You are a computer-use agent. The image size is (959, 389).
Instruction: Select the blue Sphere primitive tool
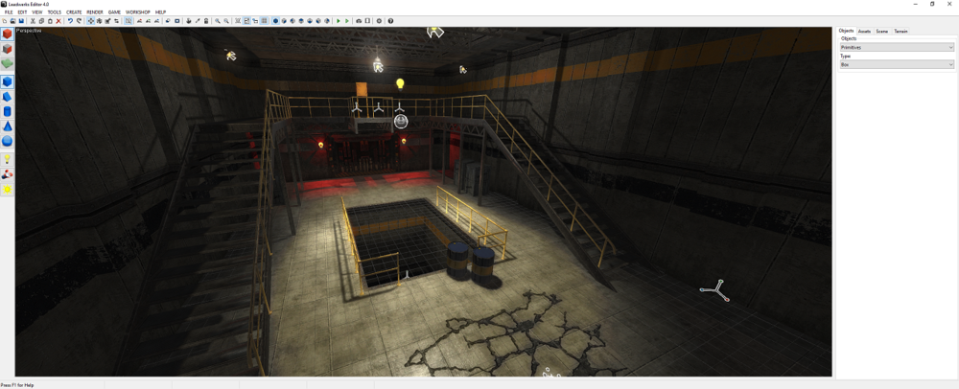click(8, 141)
